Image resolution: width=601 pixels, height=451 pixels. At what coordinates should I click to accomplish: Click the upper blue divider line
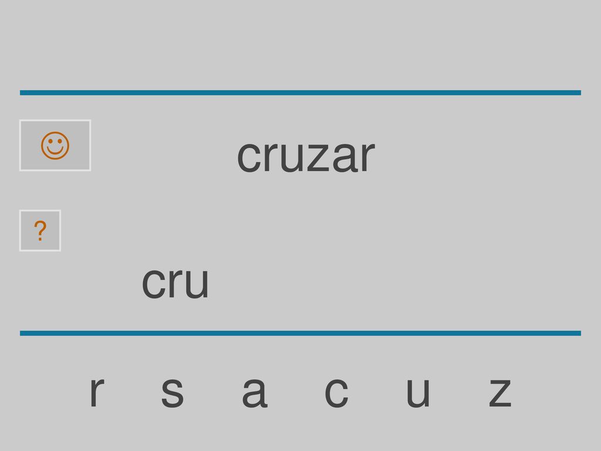(300, 92)
